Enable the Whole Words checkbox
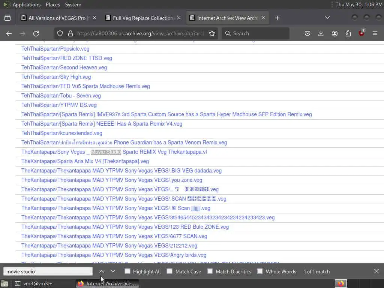This screenshot has width=384, height=288. pos(260,271)
